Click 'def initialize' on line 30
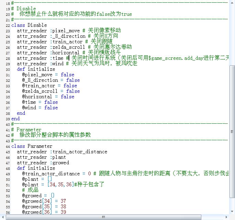 click(x=36, y=69)
